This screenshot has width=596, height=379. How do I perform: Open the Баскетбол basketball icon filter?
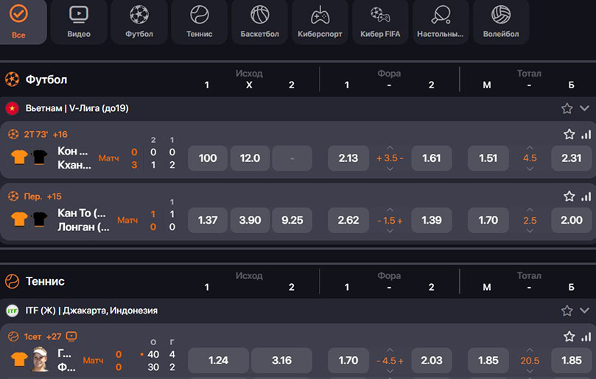click(259, 22)
